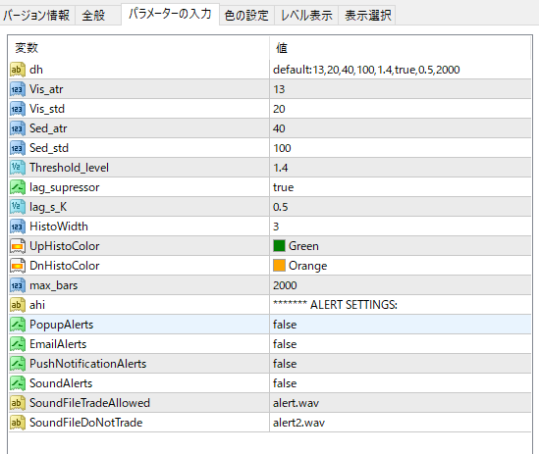Click the color icon beside DnHistoColor
The height and width of the screenshot is (454, 539).
coord(18,266)
